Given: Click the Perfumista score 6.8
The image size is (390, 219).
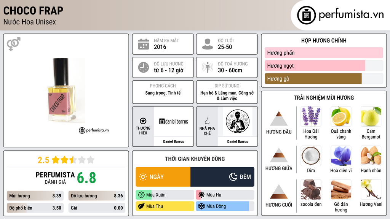Looking at the screenshot, I should (86, 178).
